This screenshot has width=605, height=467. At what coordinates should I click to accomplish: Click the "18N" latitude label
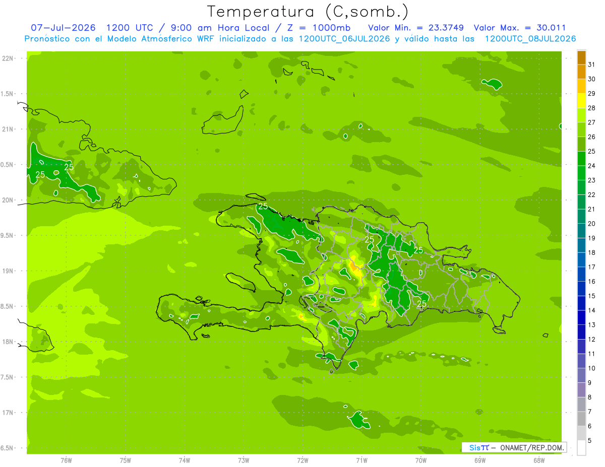7,342
